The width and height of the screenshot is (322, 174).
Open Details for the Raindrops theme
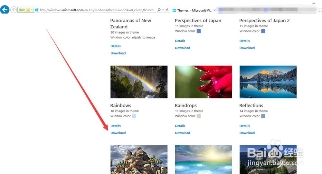(180, 126)
